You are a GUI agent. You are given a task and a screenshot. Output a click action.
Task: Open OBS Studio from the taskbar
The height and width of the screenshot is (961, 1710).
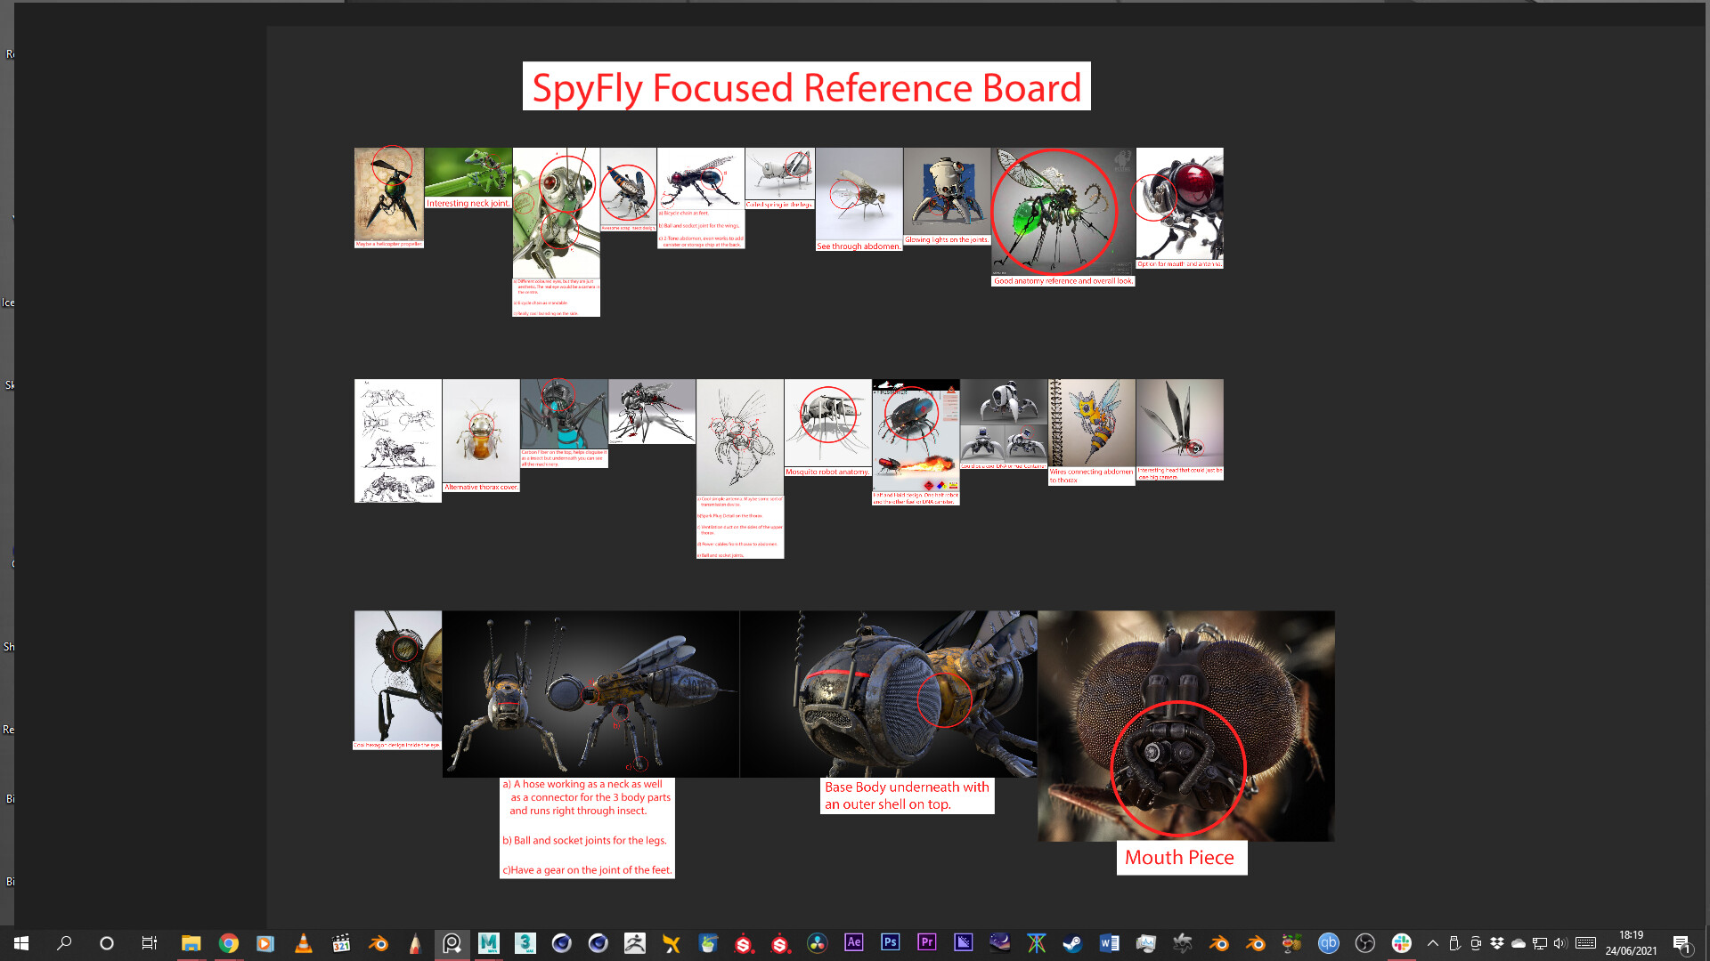(x=1365, y=945)
